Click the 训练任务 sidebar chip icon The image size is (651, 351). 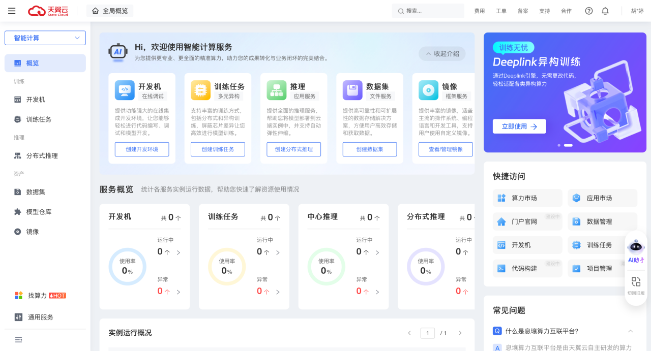point(18,119)
